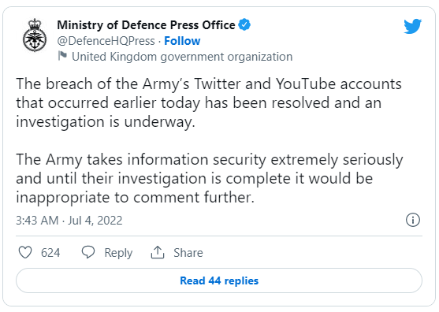
Task: Open the Twitter bird logo
Action: tap(412, 26)
